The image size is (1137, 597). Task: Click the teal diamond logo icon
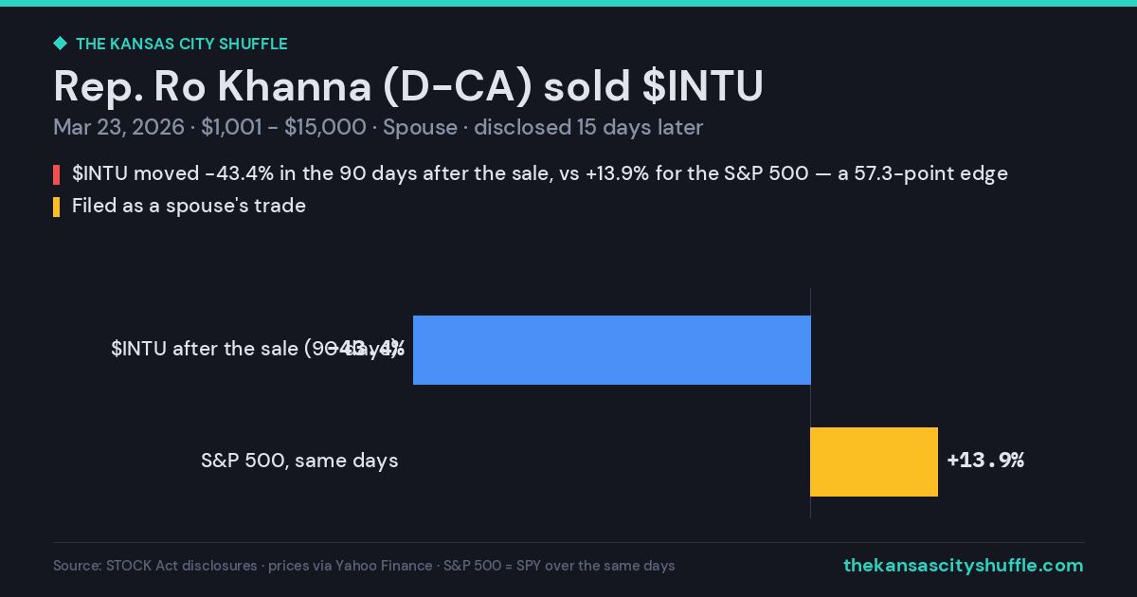[x=60, y=44]
